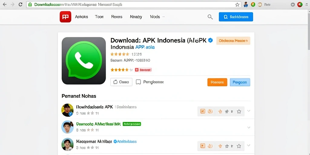Screen dimensions: 310x155
Task: Open the profile avatar in browser toolbar
Action: pos(246,5)
